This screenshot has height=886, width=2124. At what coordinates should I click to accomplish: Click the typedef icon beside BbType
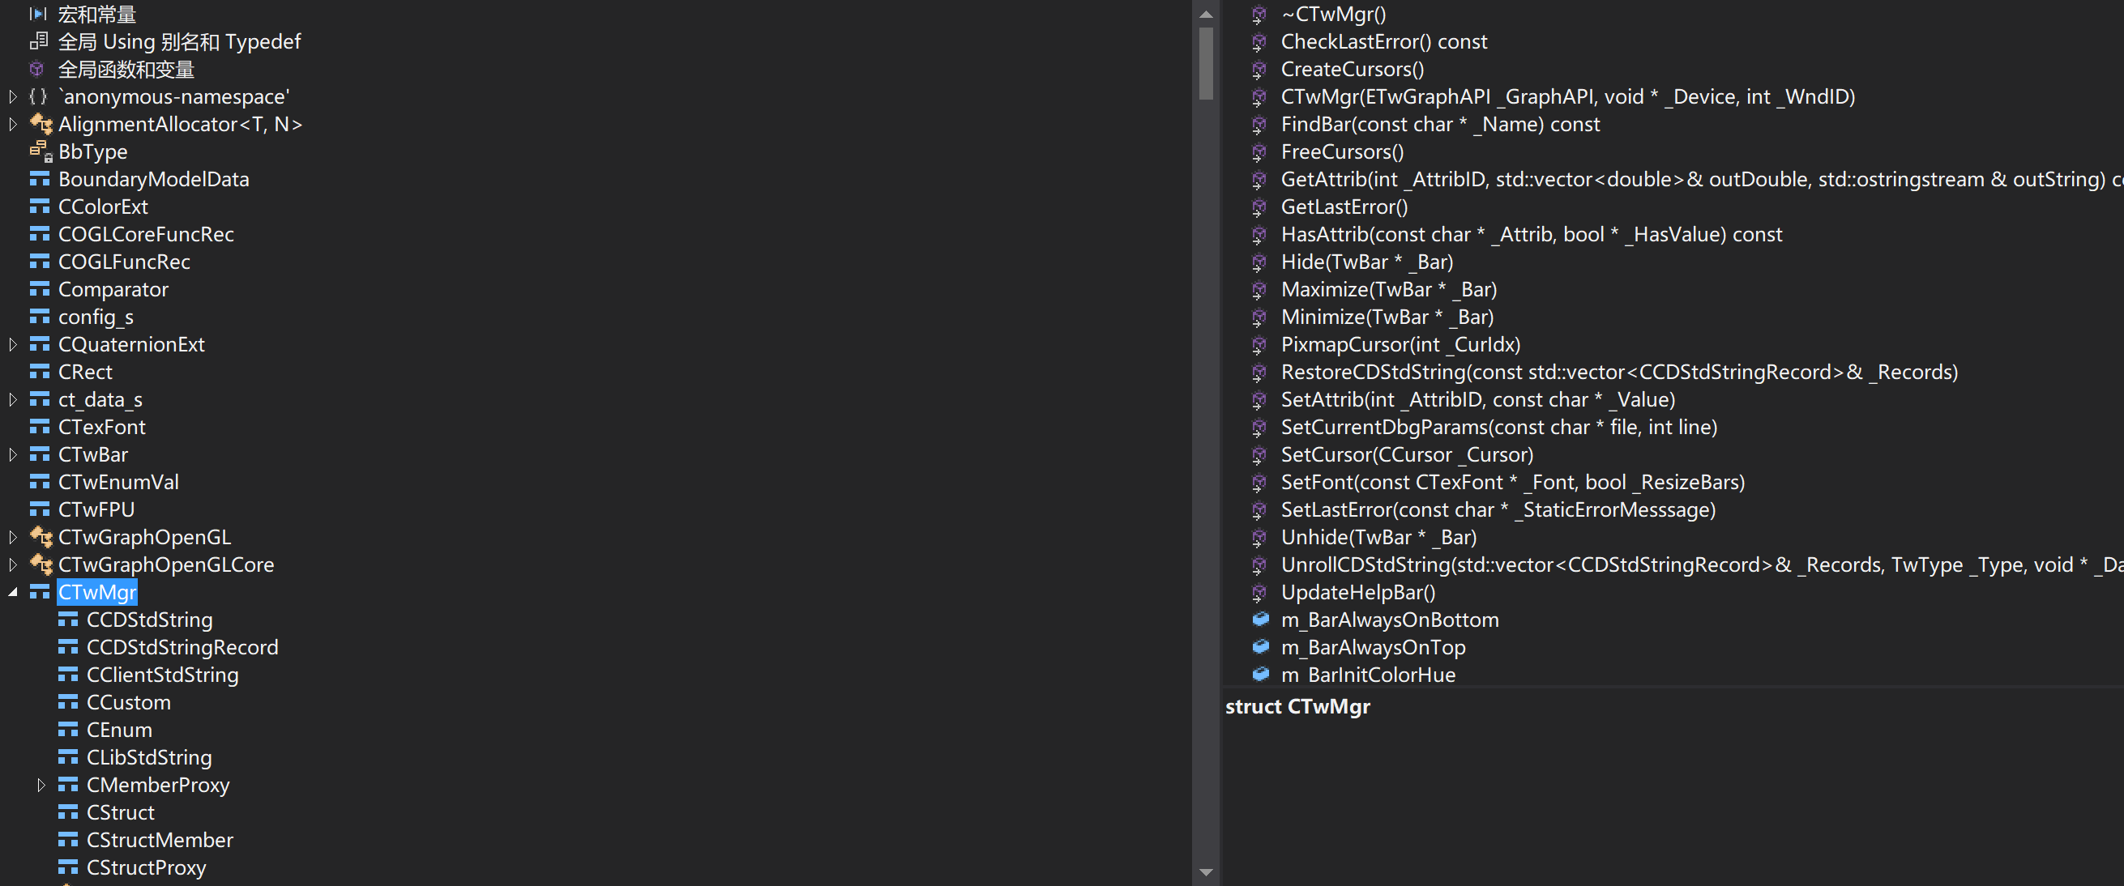[41, 151]
